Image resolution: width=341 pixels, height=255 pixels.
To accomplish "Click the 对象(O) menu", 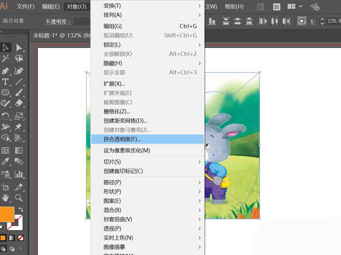I will click(x=76, y=7).
